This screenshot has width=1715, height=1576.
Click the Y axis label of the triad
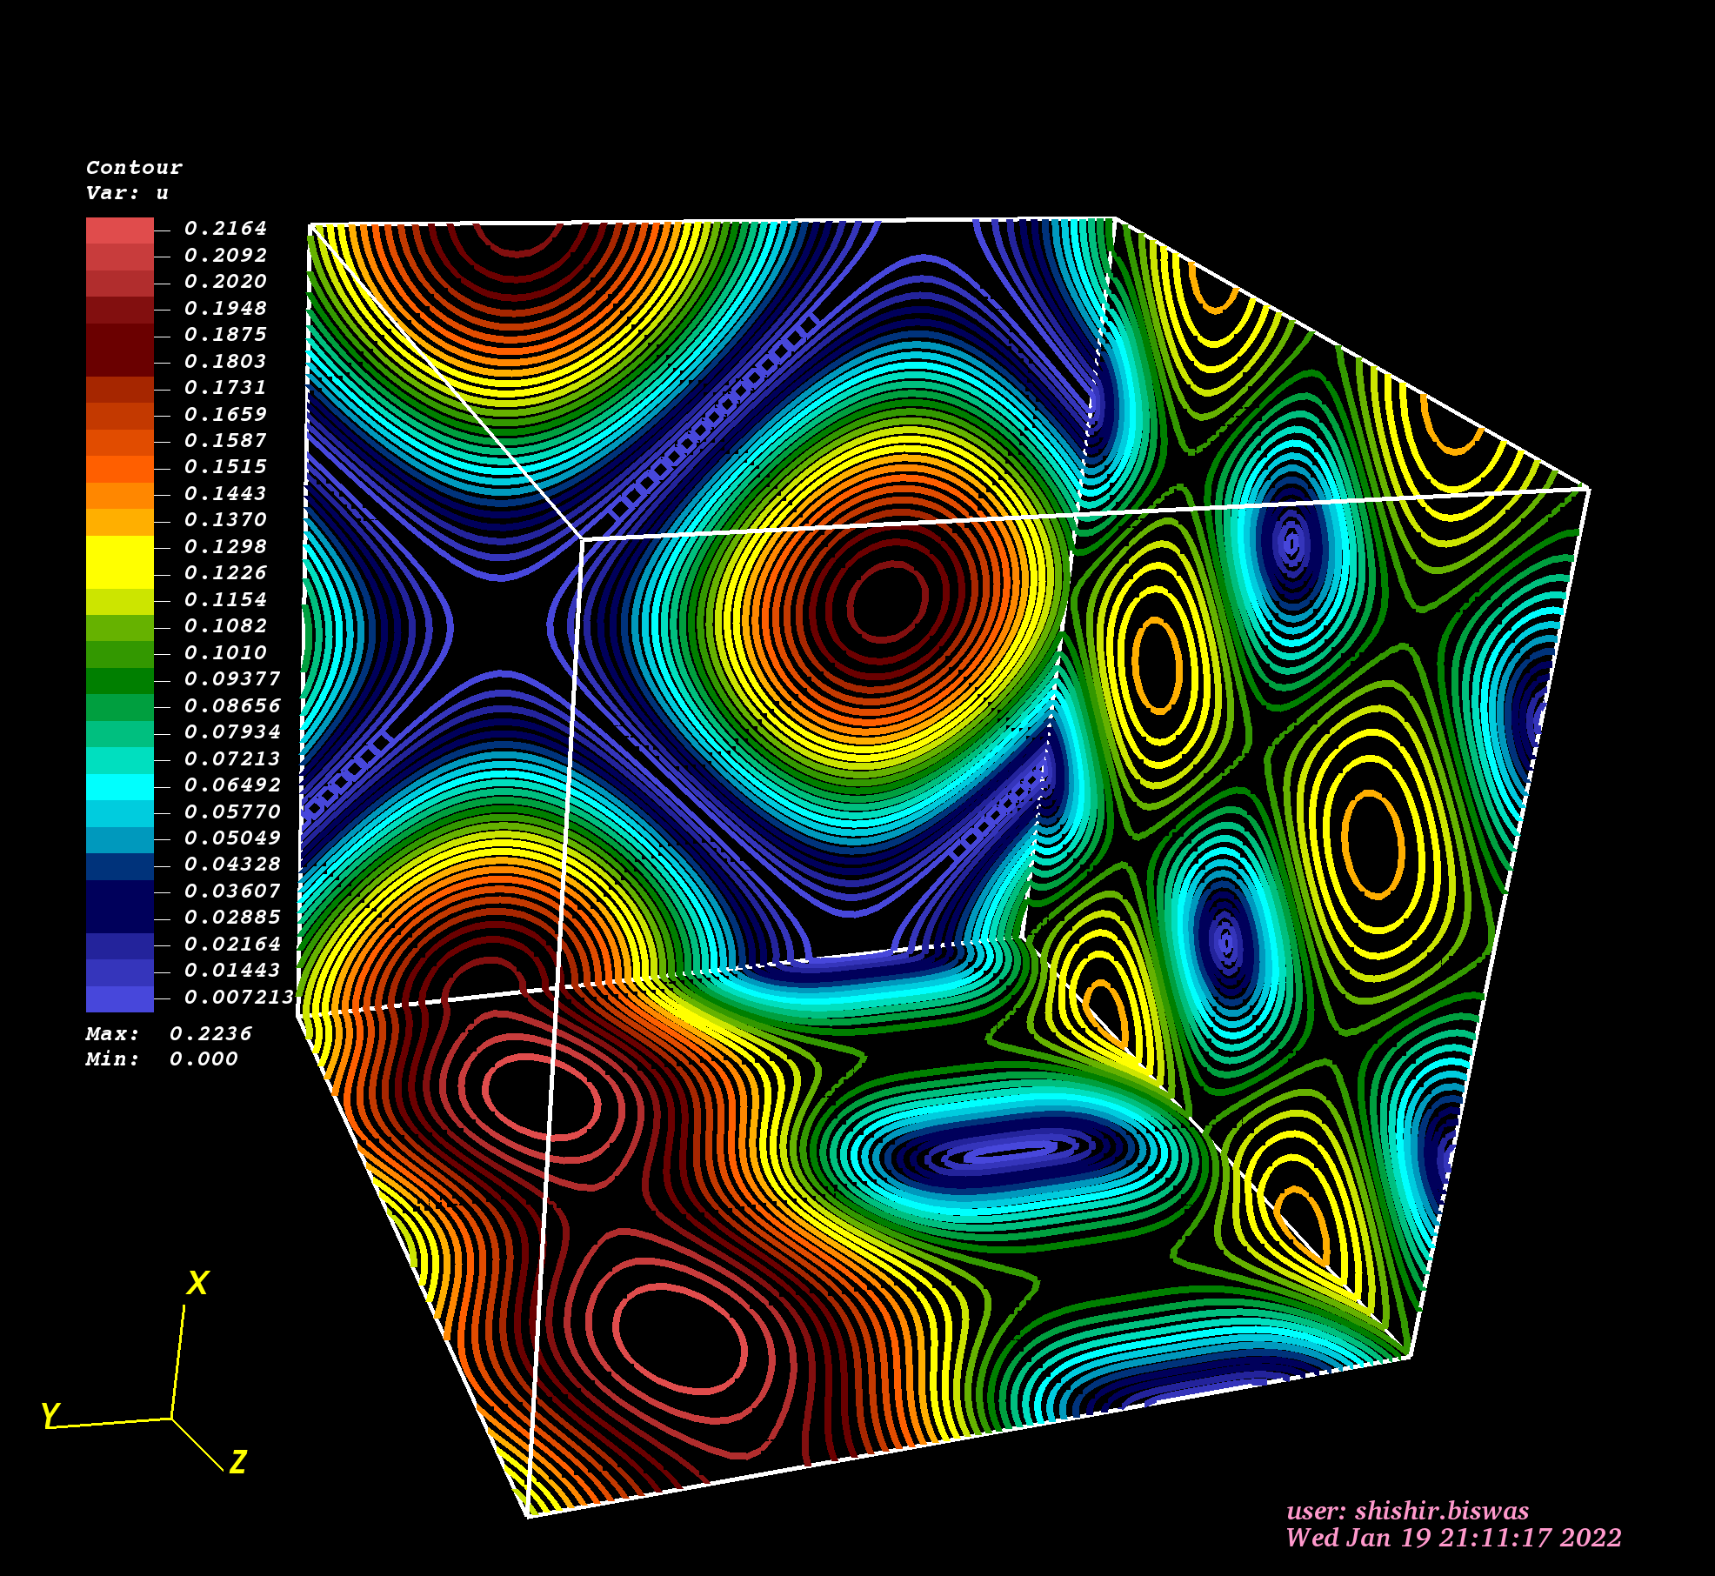coord(51,1415)
